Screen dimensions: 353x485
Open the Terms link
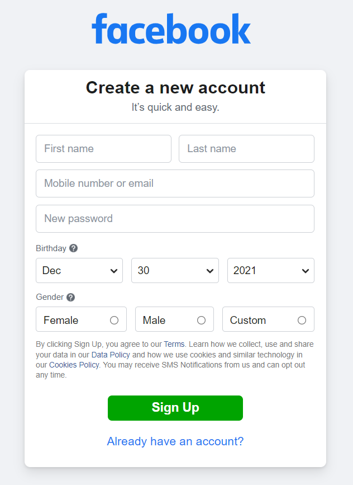point(174,344)
